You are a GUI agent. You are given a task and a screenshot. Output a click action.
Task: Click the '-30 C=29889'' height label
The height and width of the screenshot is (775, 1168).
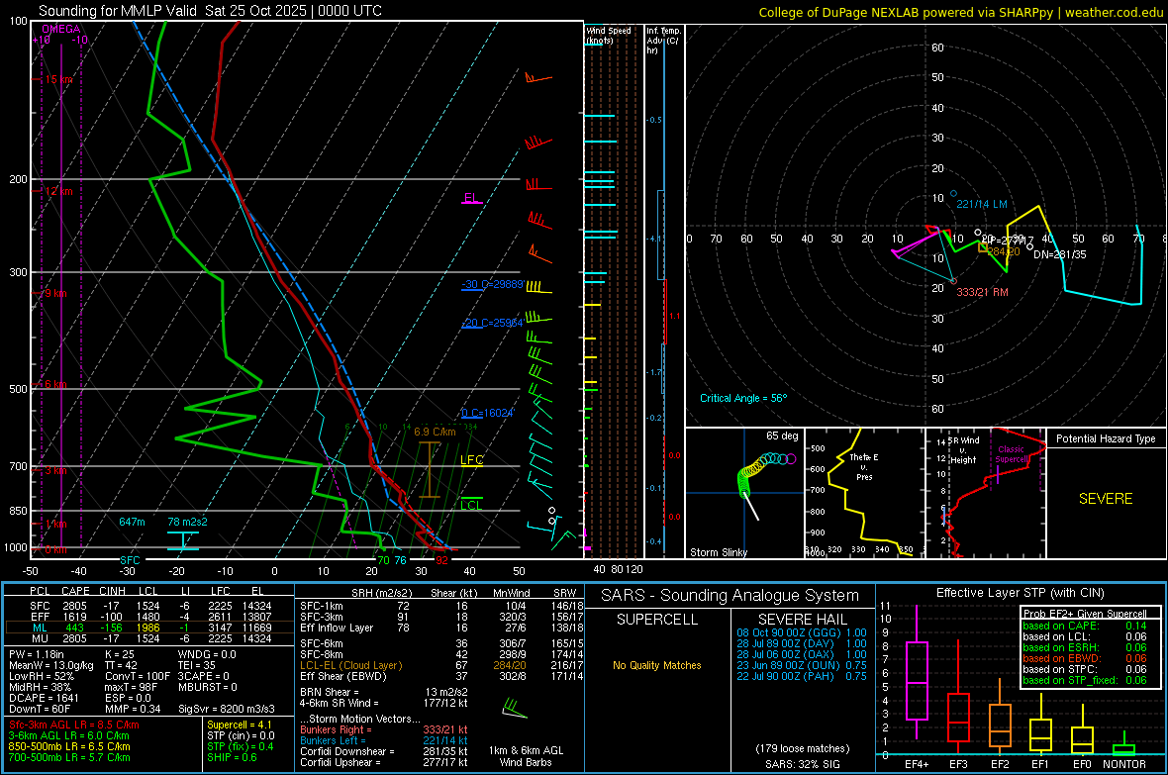493,285
